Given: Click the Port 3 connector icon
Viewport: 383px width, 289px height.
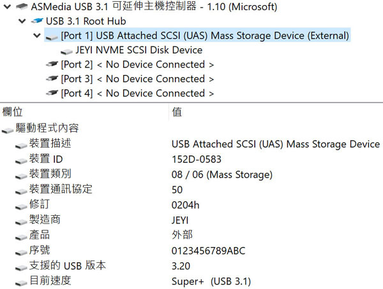Looking at the screenshot, I should [x=52, y=79].
